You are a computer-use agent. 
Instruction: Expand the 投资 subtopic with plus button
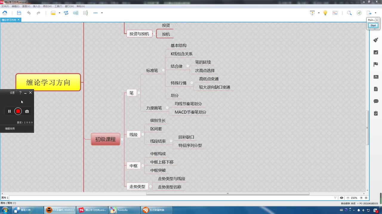click(175, 25)
